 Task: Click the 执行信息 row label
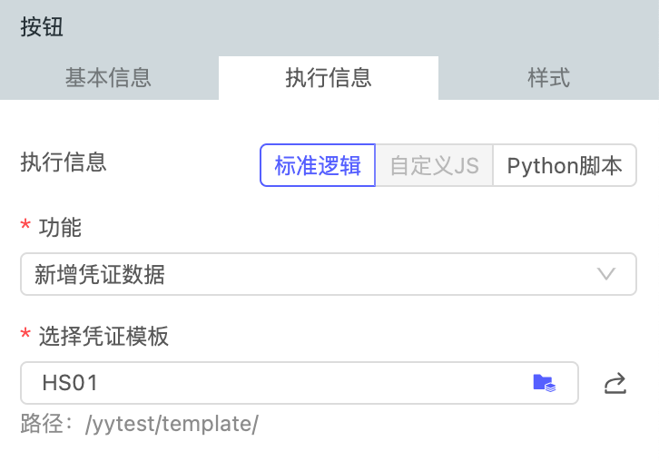[64, 162]
